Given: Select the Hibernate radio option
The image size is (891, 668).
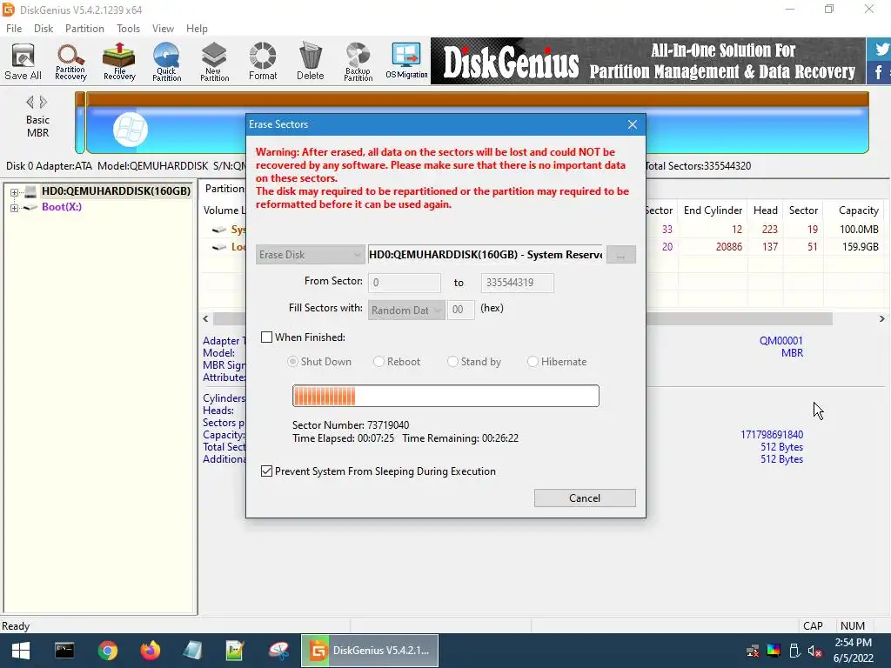Looking at the screenshot, I should click(x=533, y=362).
